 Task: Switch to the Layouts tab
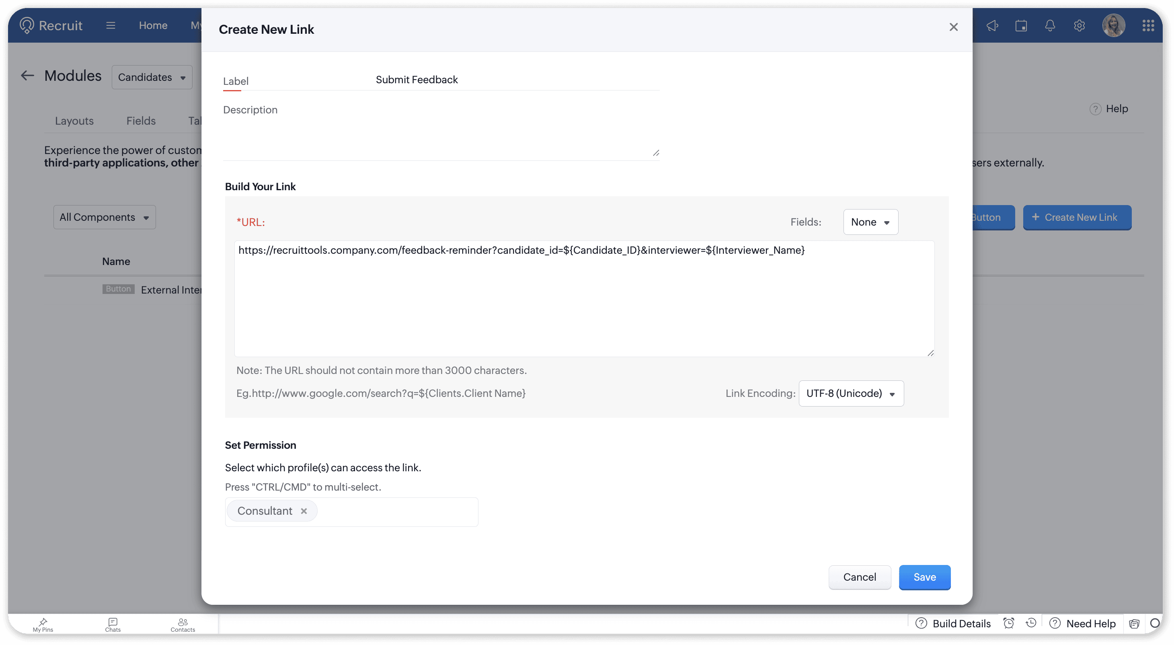[74, 121]
